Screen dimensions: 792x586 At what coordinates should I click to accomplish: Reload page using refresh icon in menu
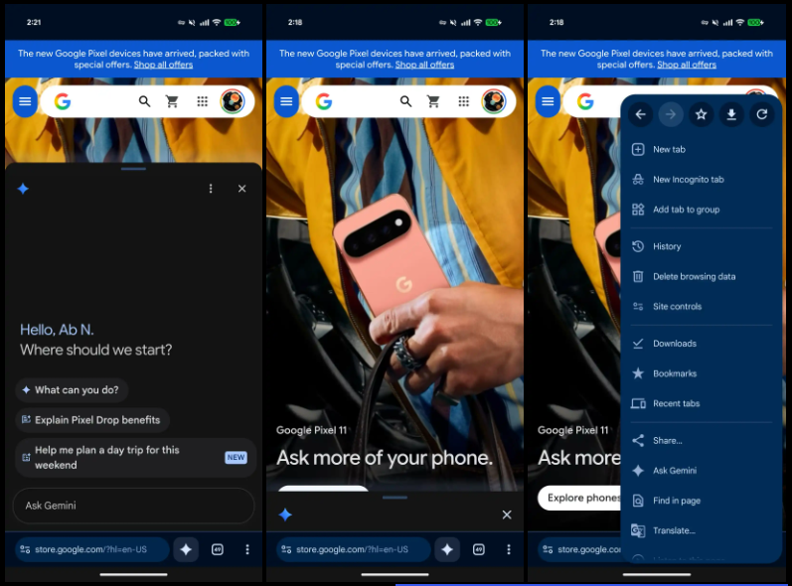click(x=762, y=114)
